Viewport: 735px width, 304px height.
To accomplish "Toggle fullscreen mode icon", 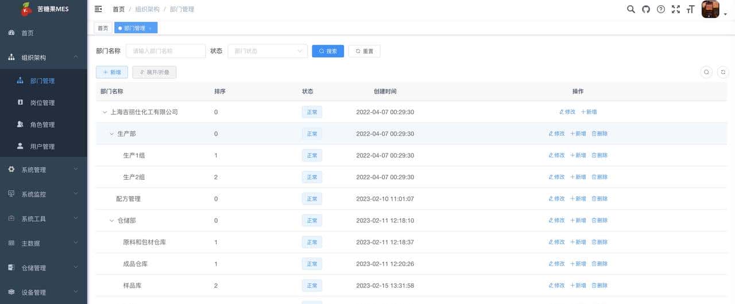I will tap(676, 9).
